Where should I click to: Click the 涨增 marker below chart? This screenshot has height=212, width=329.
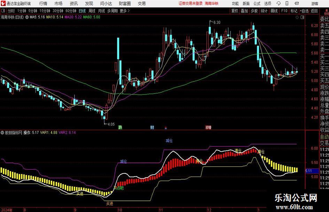[208, 127]
